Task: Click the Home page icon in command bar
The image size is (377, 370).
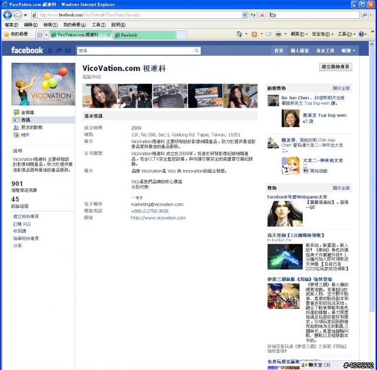Action: pyautogui.click(x=239, y=34)
